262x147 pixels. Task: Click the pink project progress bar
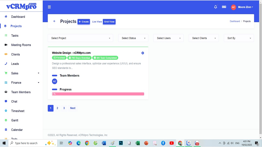coord(98,94)
